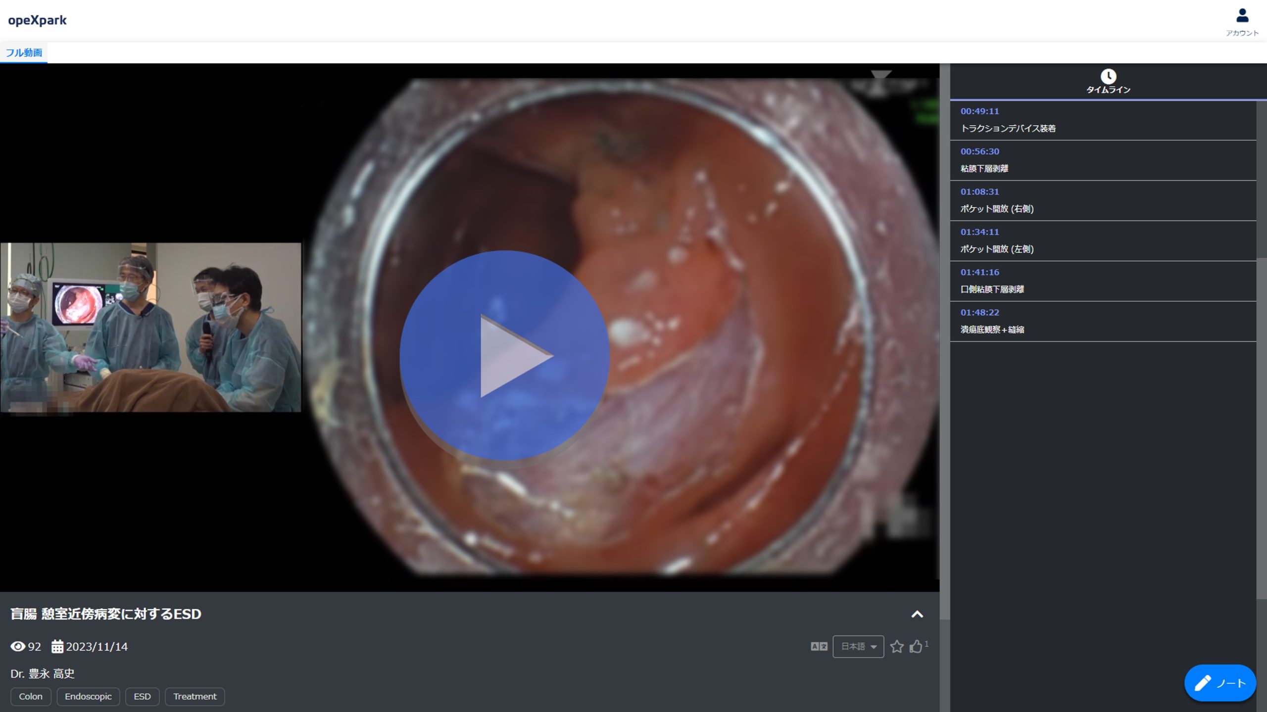Viewport: 1267px width, 712px height.
Task: Open the 日本語 language dropdown
Action: 858,647
